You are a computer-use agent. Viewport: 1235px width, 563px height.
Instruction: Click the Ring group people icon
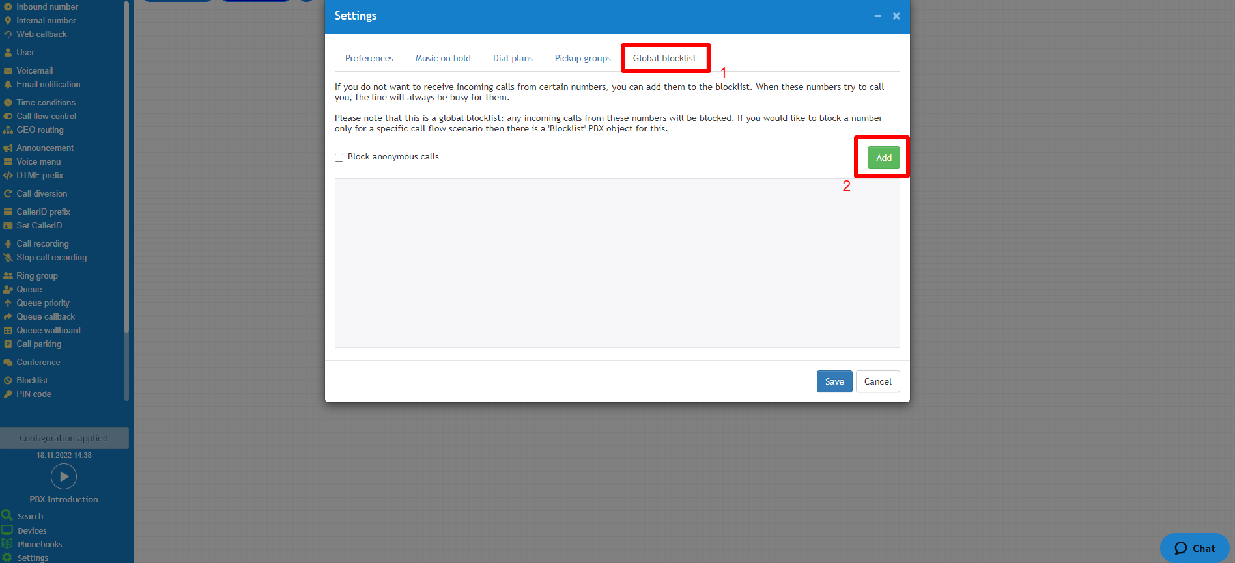pyautogui.click(x=8, y=276)
